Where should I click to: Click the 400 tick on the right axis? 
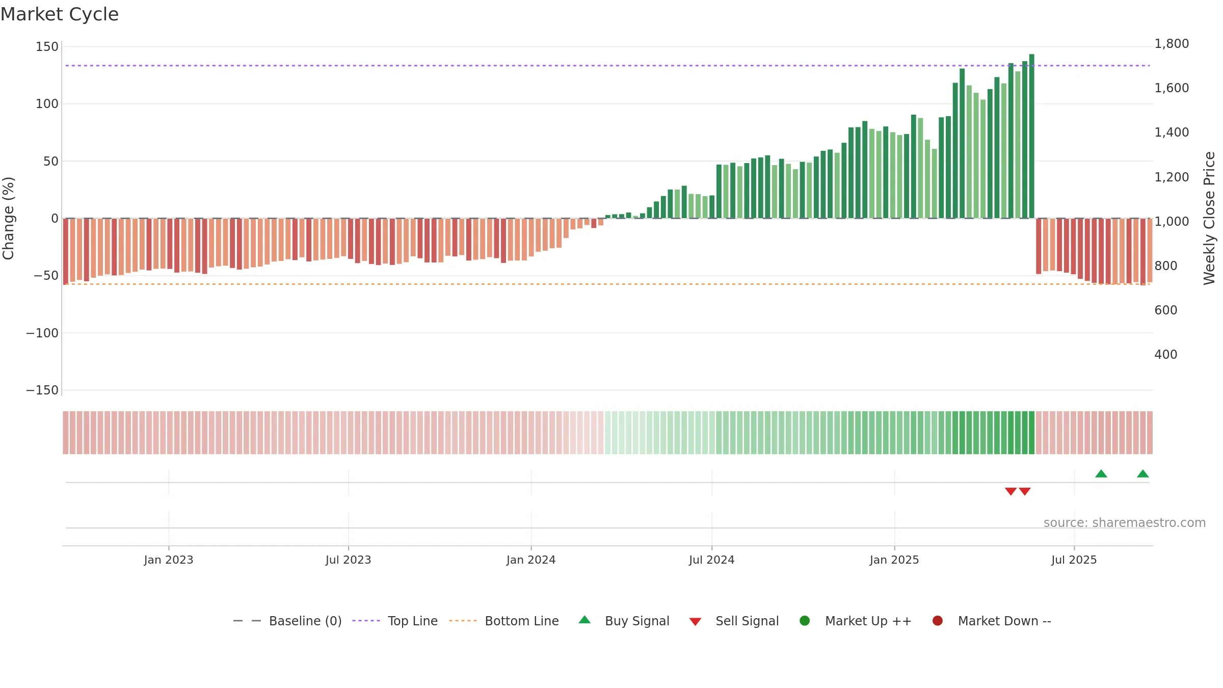tap(1166, 355)
